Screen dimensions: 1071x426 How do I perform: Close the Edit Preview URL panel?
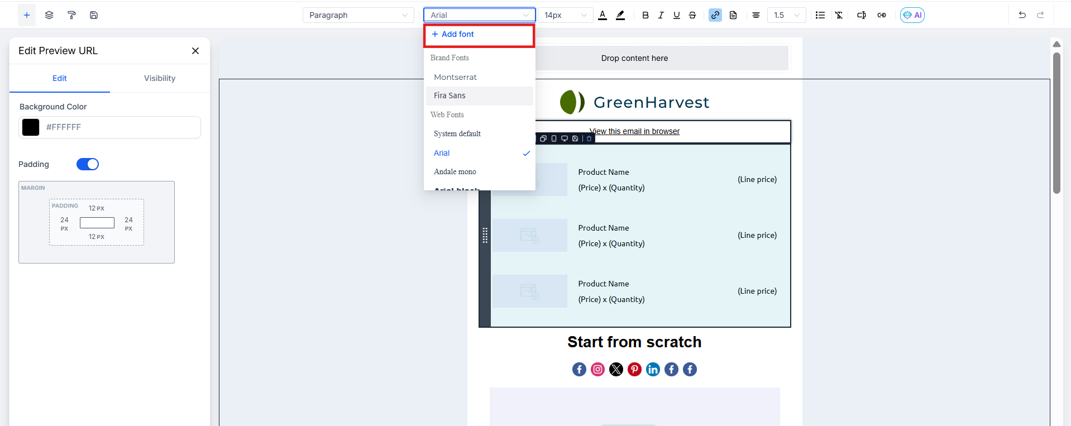195,51
